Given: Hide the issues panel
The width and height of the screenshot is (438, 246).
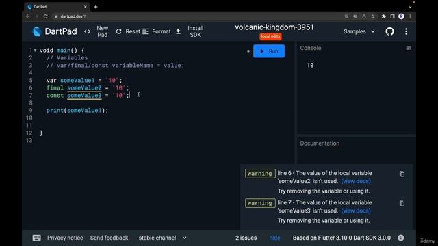Looking at the screenshot, I should coord(274,238).
